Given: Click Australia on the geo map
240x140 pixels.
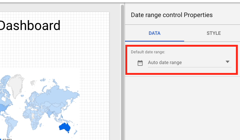Looking at the screenshot, I should coord(65,127).
